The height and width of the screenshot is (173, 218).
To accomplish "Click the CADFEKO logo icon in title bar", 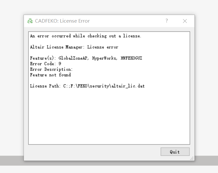I will point(30,21).
